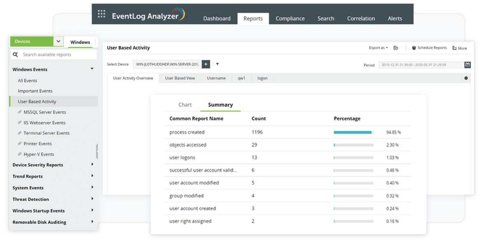The width and height of the screenshot is (483, 244).
Task: Open the More options button
Action: tap(460, 48)
